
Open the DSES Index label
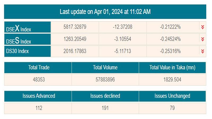(19, 40)
